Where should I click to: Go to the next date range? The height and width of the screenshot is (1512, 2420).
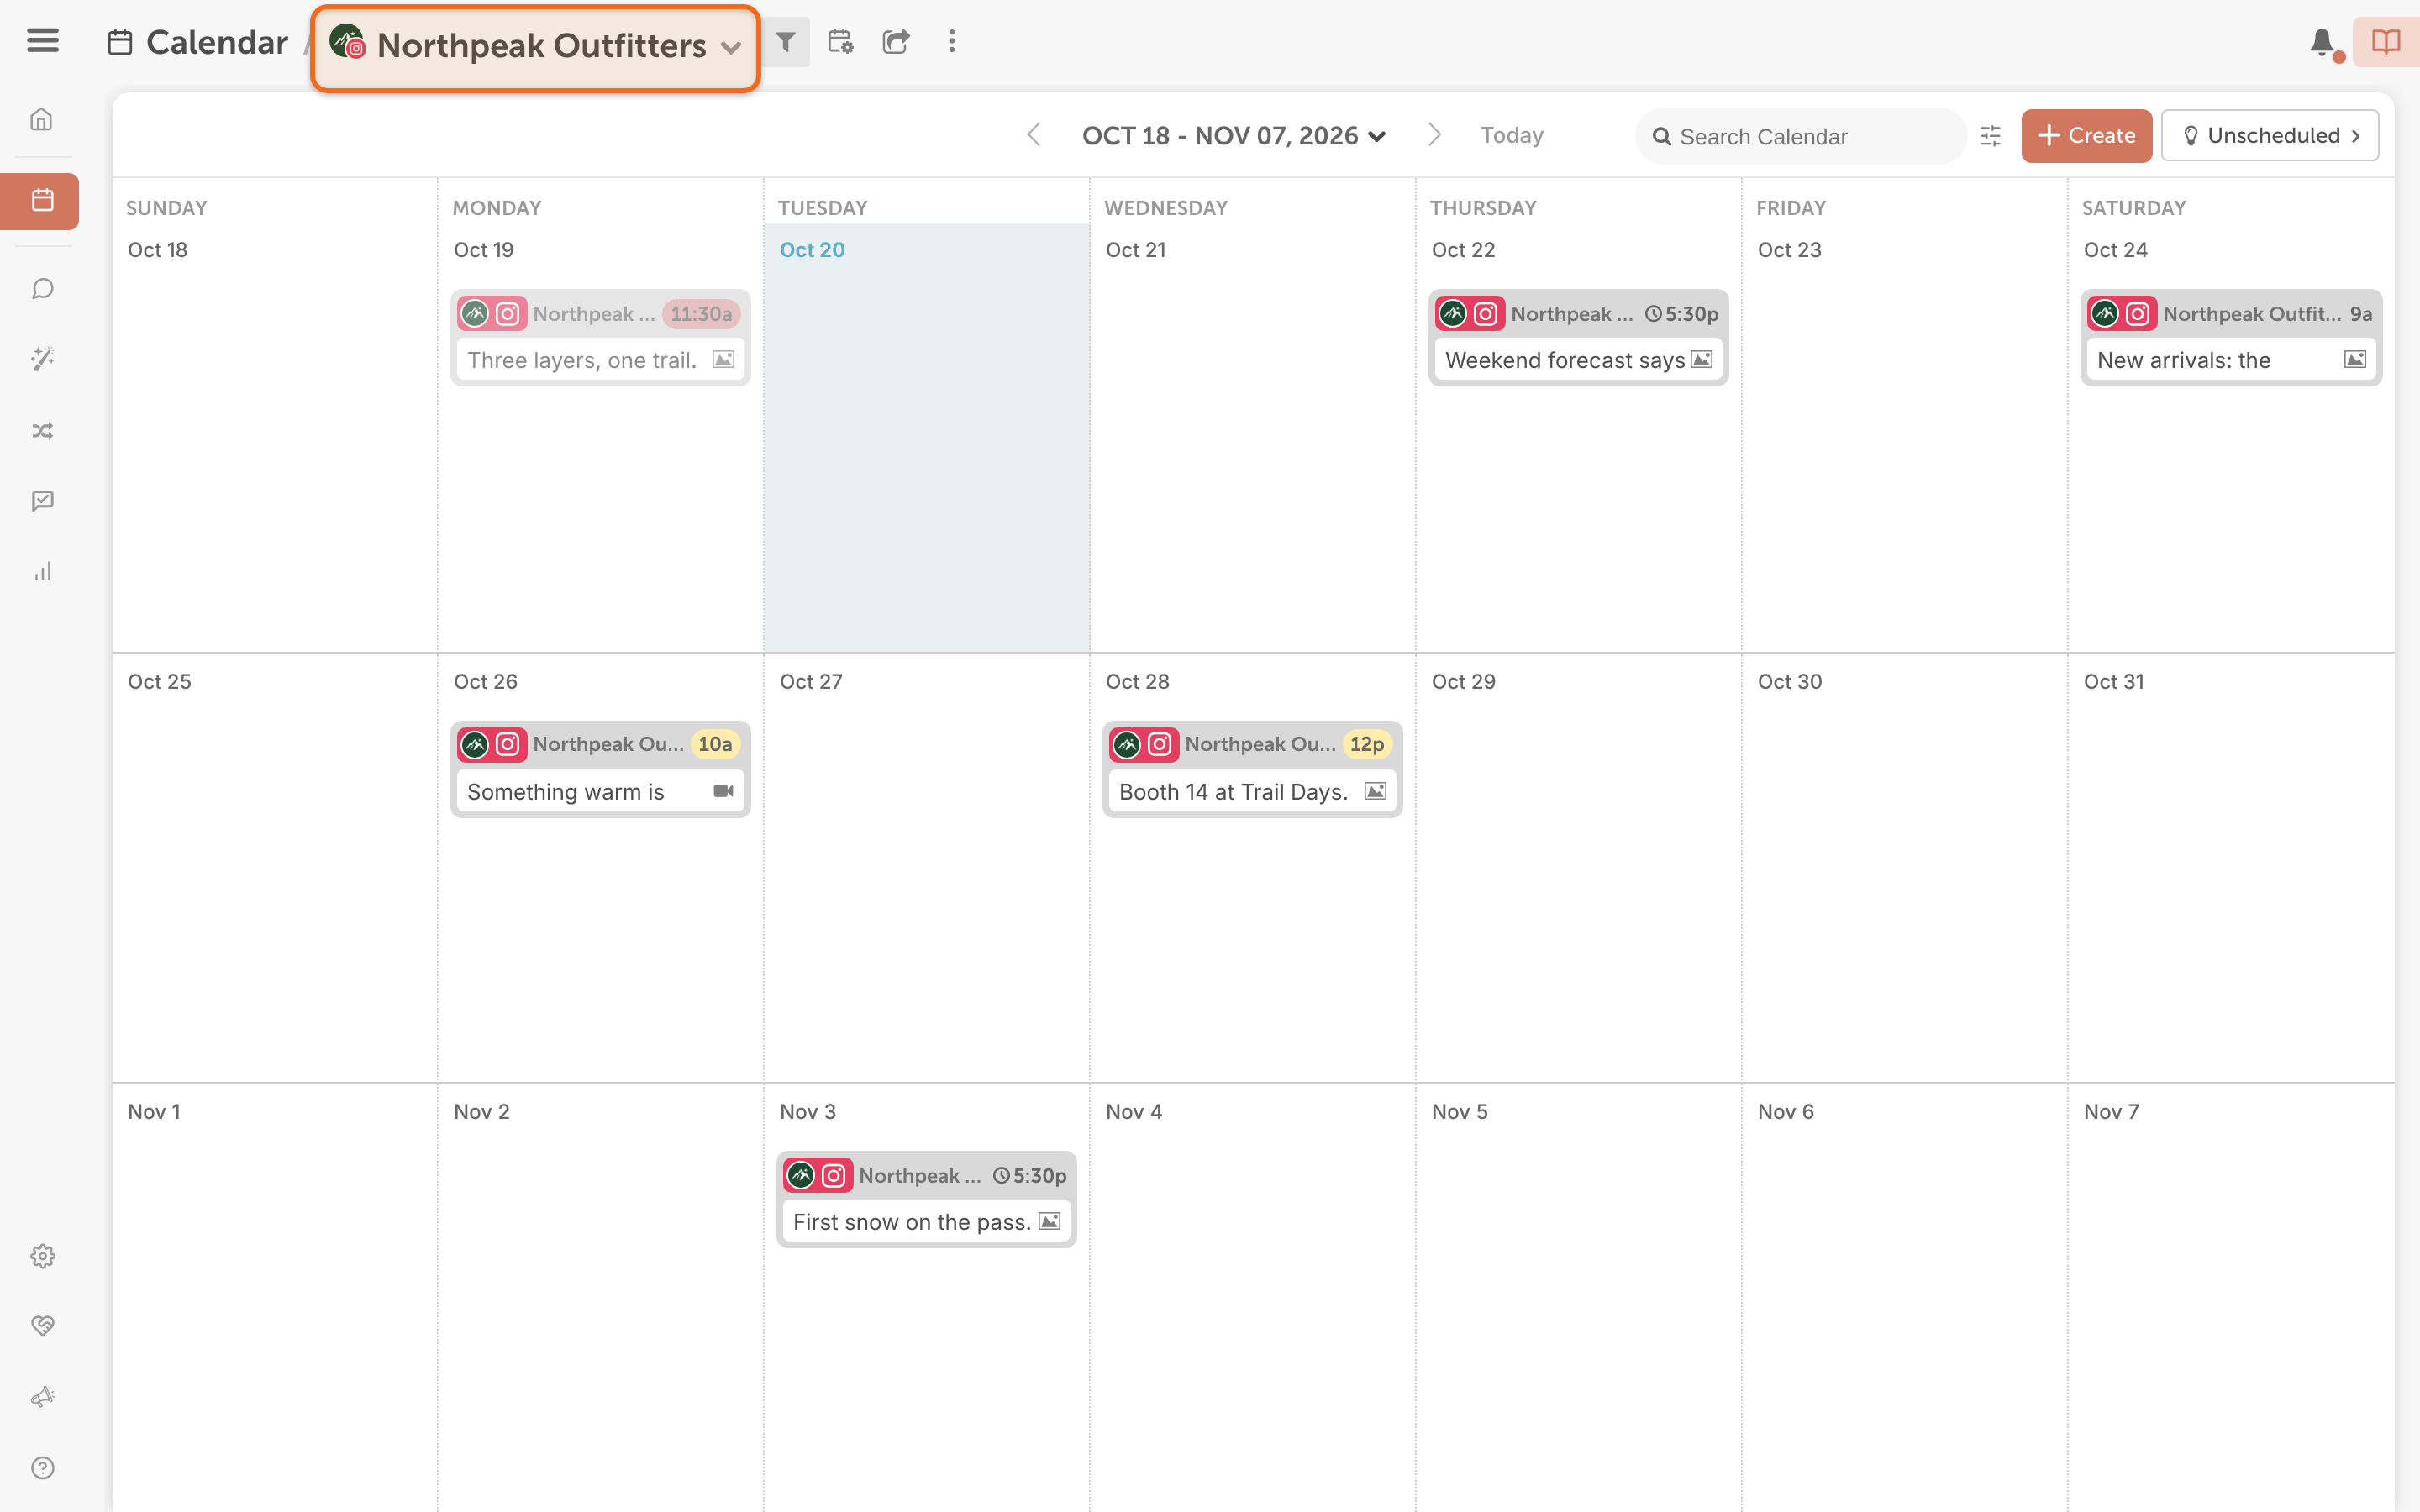[1434, 135]
